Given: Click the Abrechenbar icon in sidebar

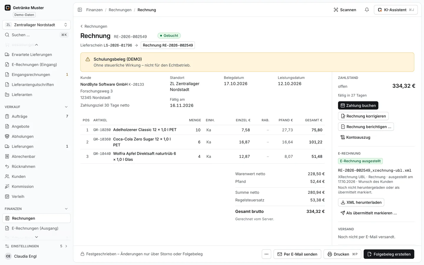Looking at the screenshot, I should click(7, 156).
